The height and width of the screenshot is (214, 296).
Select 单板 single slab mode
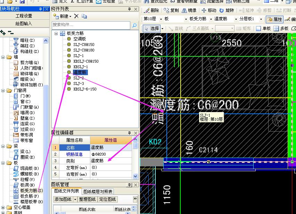click(264, 29)
